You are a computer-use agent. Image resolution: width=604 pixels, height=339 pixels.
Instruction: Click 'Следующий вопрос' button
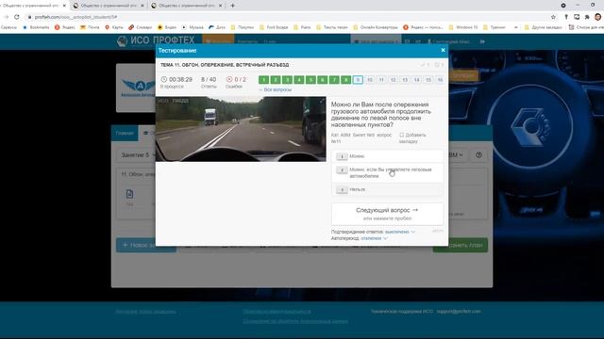pos(387,214)
